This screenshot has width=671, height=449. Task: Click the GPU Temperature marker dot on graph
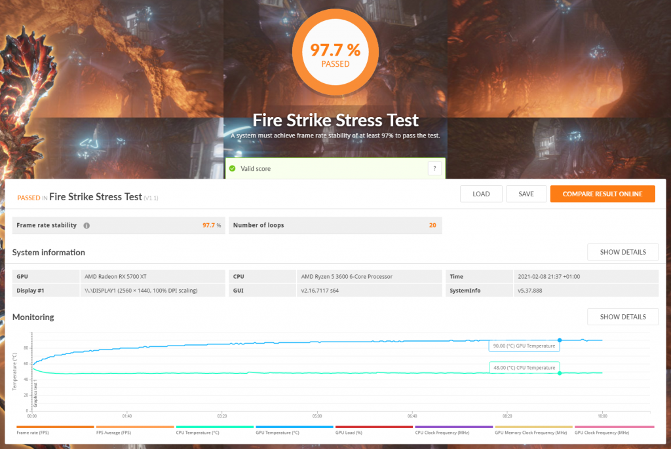560,341
